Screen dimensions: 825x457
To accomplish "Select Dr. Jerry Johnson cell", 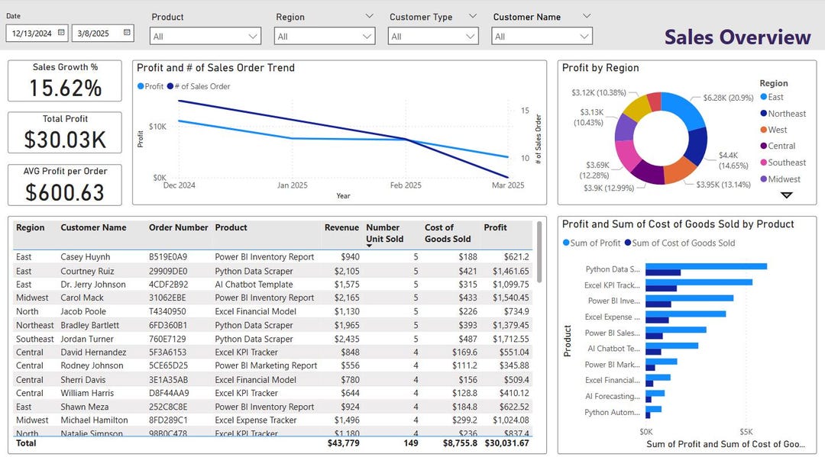I will (x=93, y=284).
